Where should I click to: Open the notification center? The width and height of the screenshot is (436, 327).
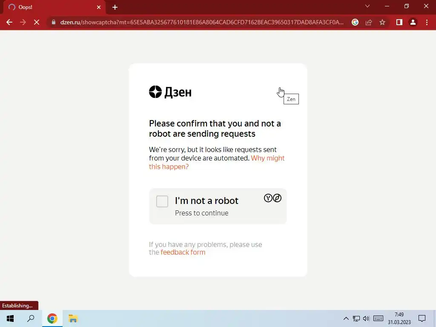(422, 318)
